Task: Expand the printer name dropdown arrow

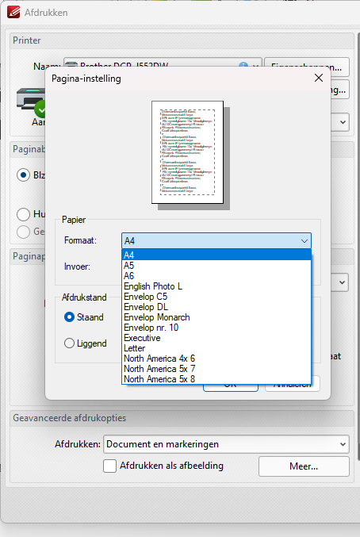Action: [x=255, y=65]
